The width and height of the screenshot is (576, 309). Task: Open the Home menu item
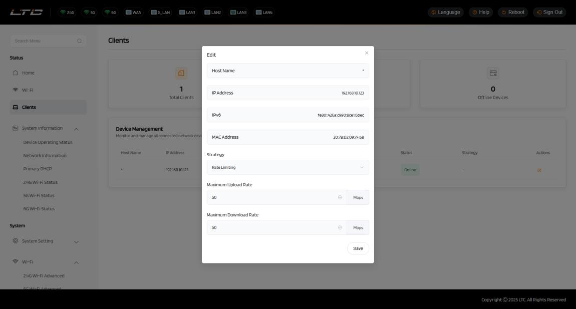tap(28, 73)
